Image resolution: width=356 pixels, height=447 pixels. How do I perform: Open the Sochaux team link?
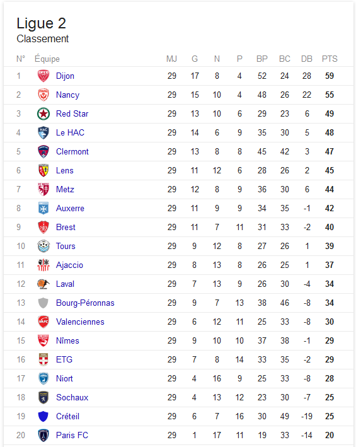72,397
